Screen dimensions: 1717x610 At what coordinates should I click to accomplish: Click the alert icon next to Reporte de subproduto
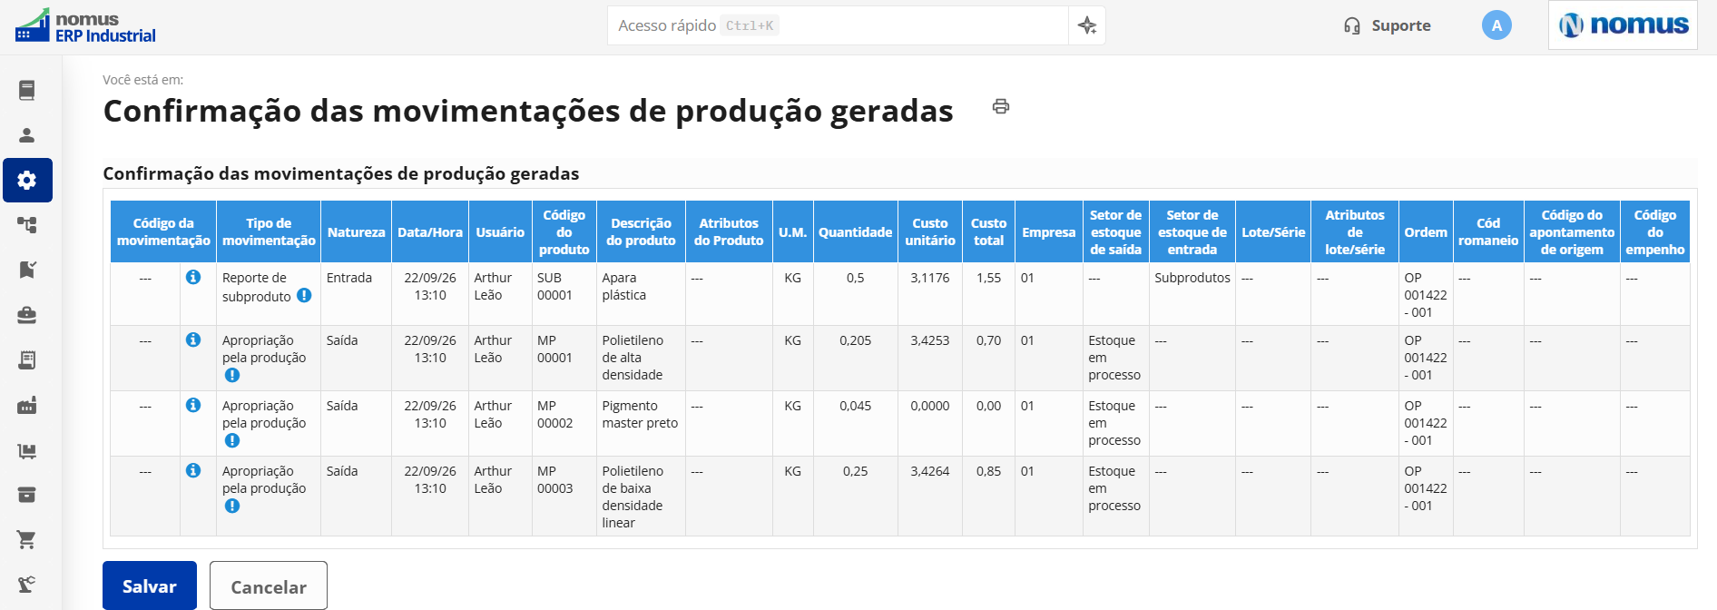pyautogui.click(x=304, y=295)
